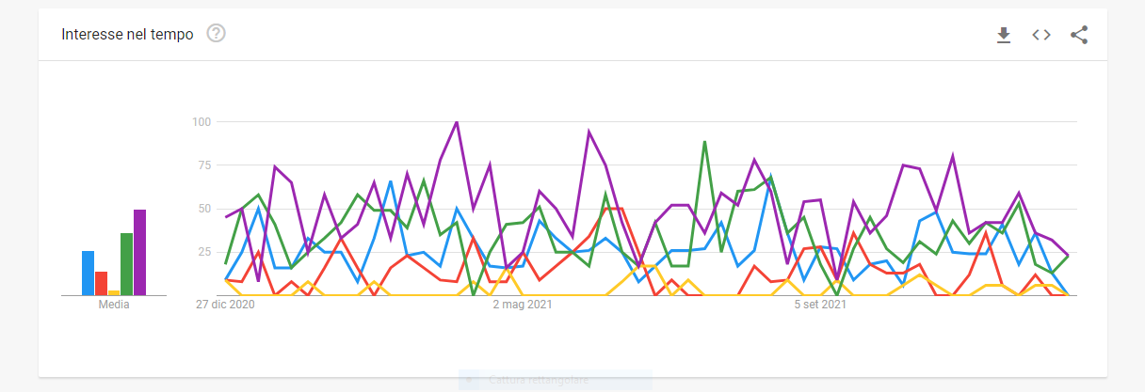Click the green average bar

pyautogui.click(x=126, y=264)
